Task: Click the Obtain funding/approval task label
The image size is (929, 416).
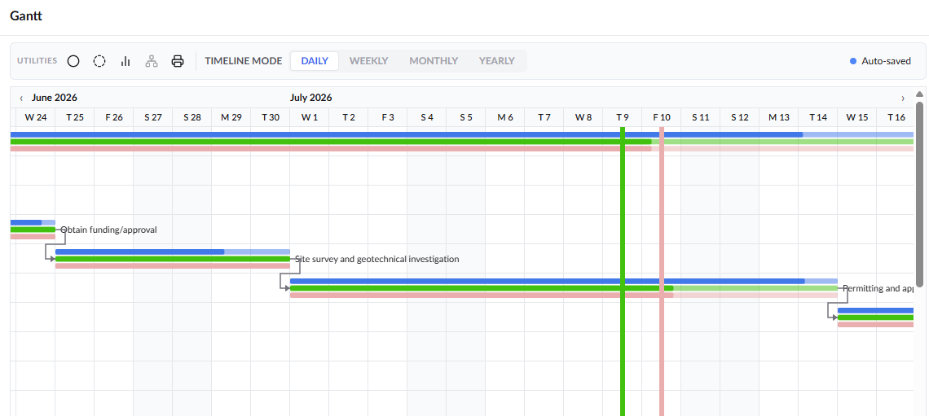Action: [108, 230]
